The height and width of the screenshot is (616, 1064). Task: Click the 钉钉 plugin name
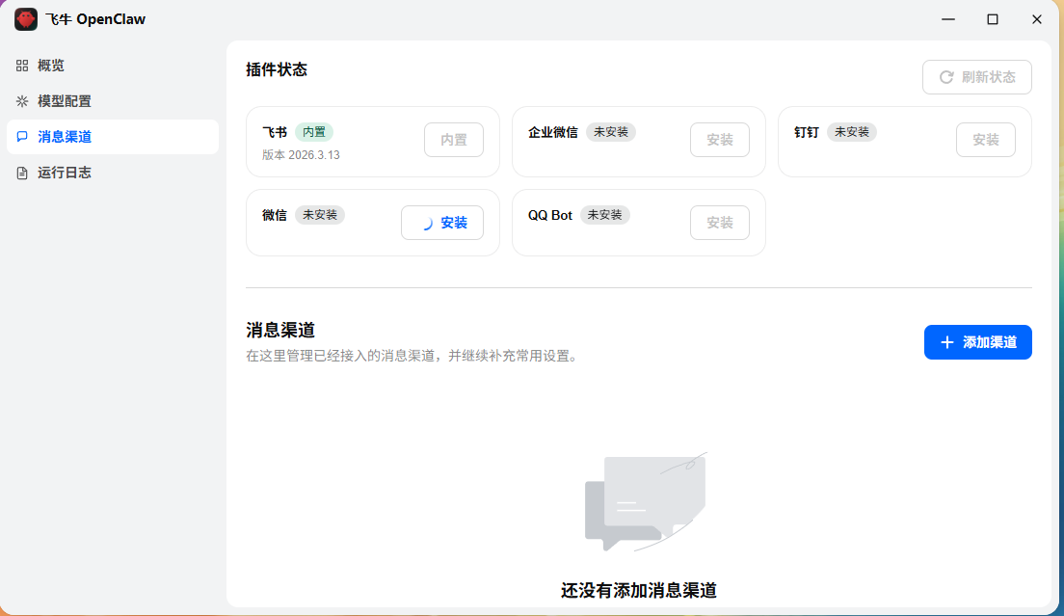tap(807, 132)
